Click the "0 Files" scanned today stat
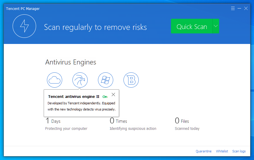The image size is (254, 160). (182, 121)
